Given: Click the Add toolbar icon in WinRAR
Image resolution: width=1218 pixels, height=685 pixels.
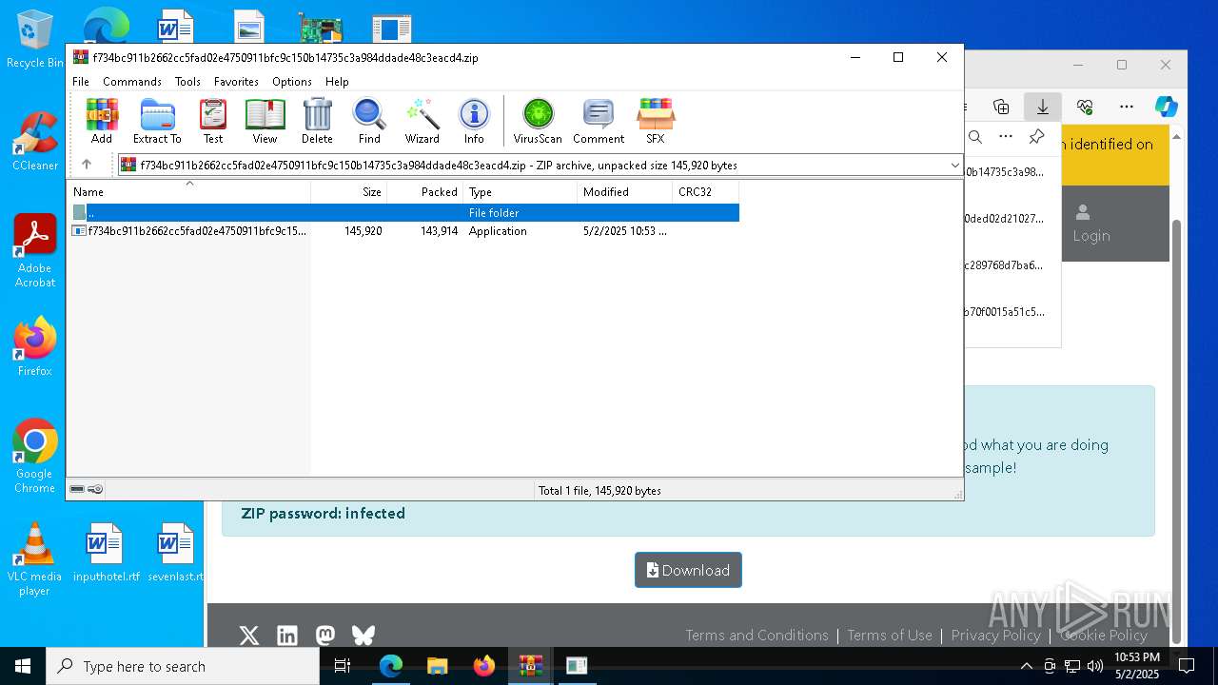Looking at the screenshot, I should tap(102, 121).
